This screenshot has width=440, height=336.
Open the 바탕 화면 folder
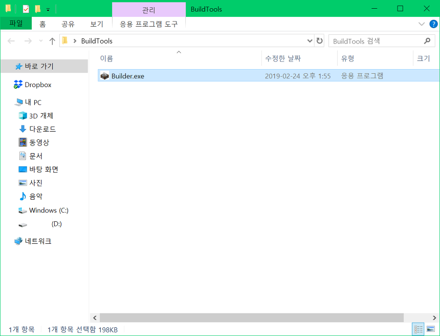[43, 170]
